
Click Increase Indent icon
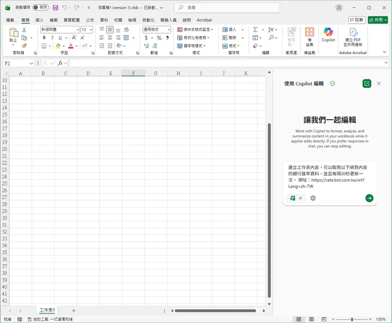(x=110, y=46)
